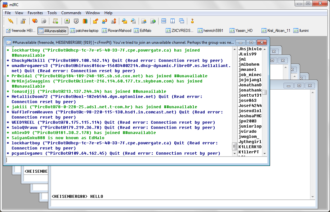Click the nickname list scrollbar thumb

[265, 92]
